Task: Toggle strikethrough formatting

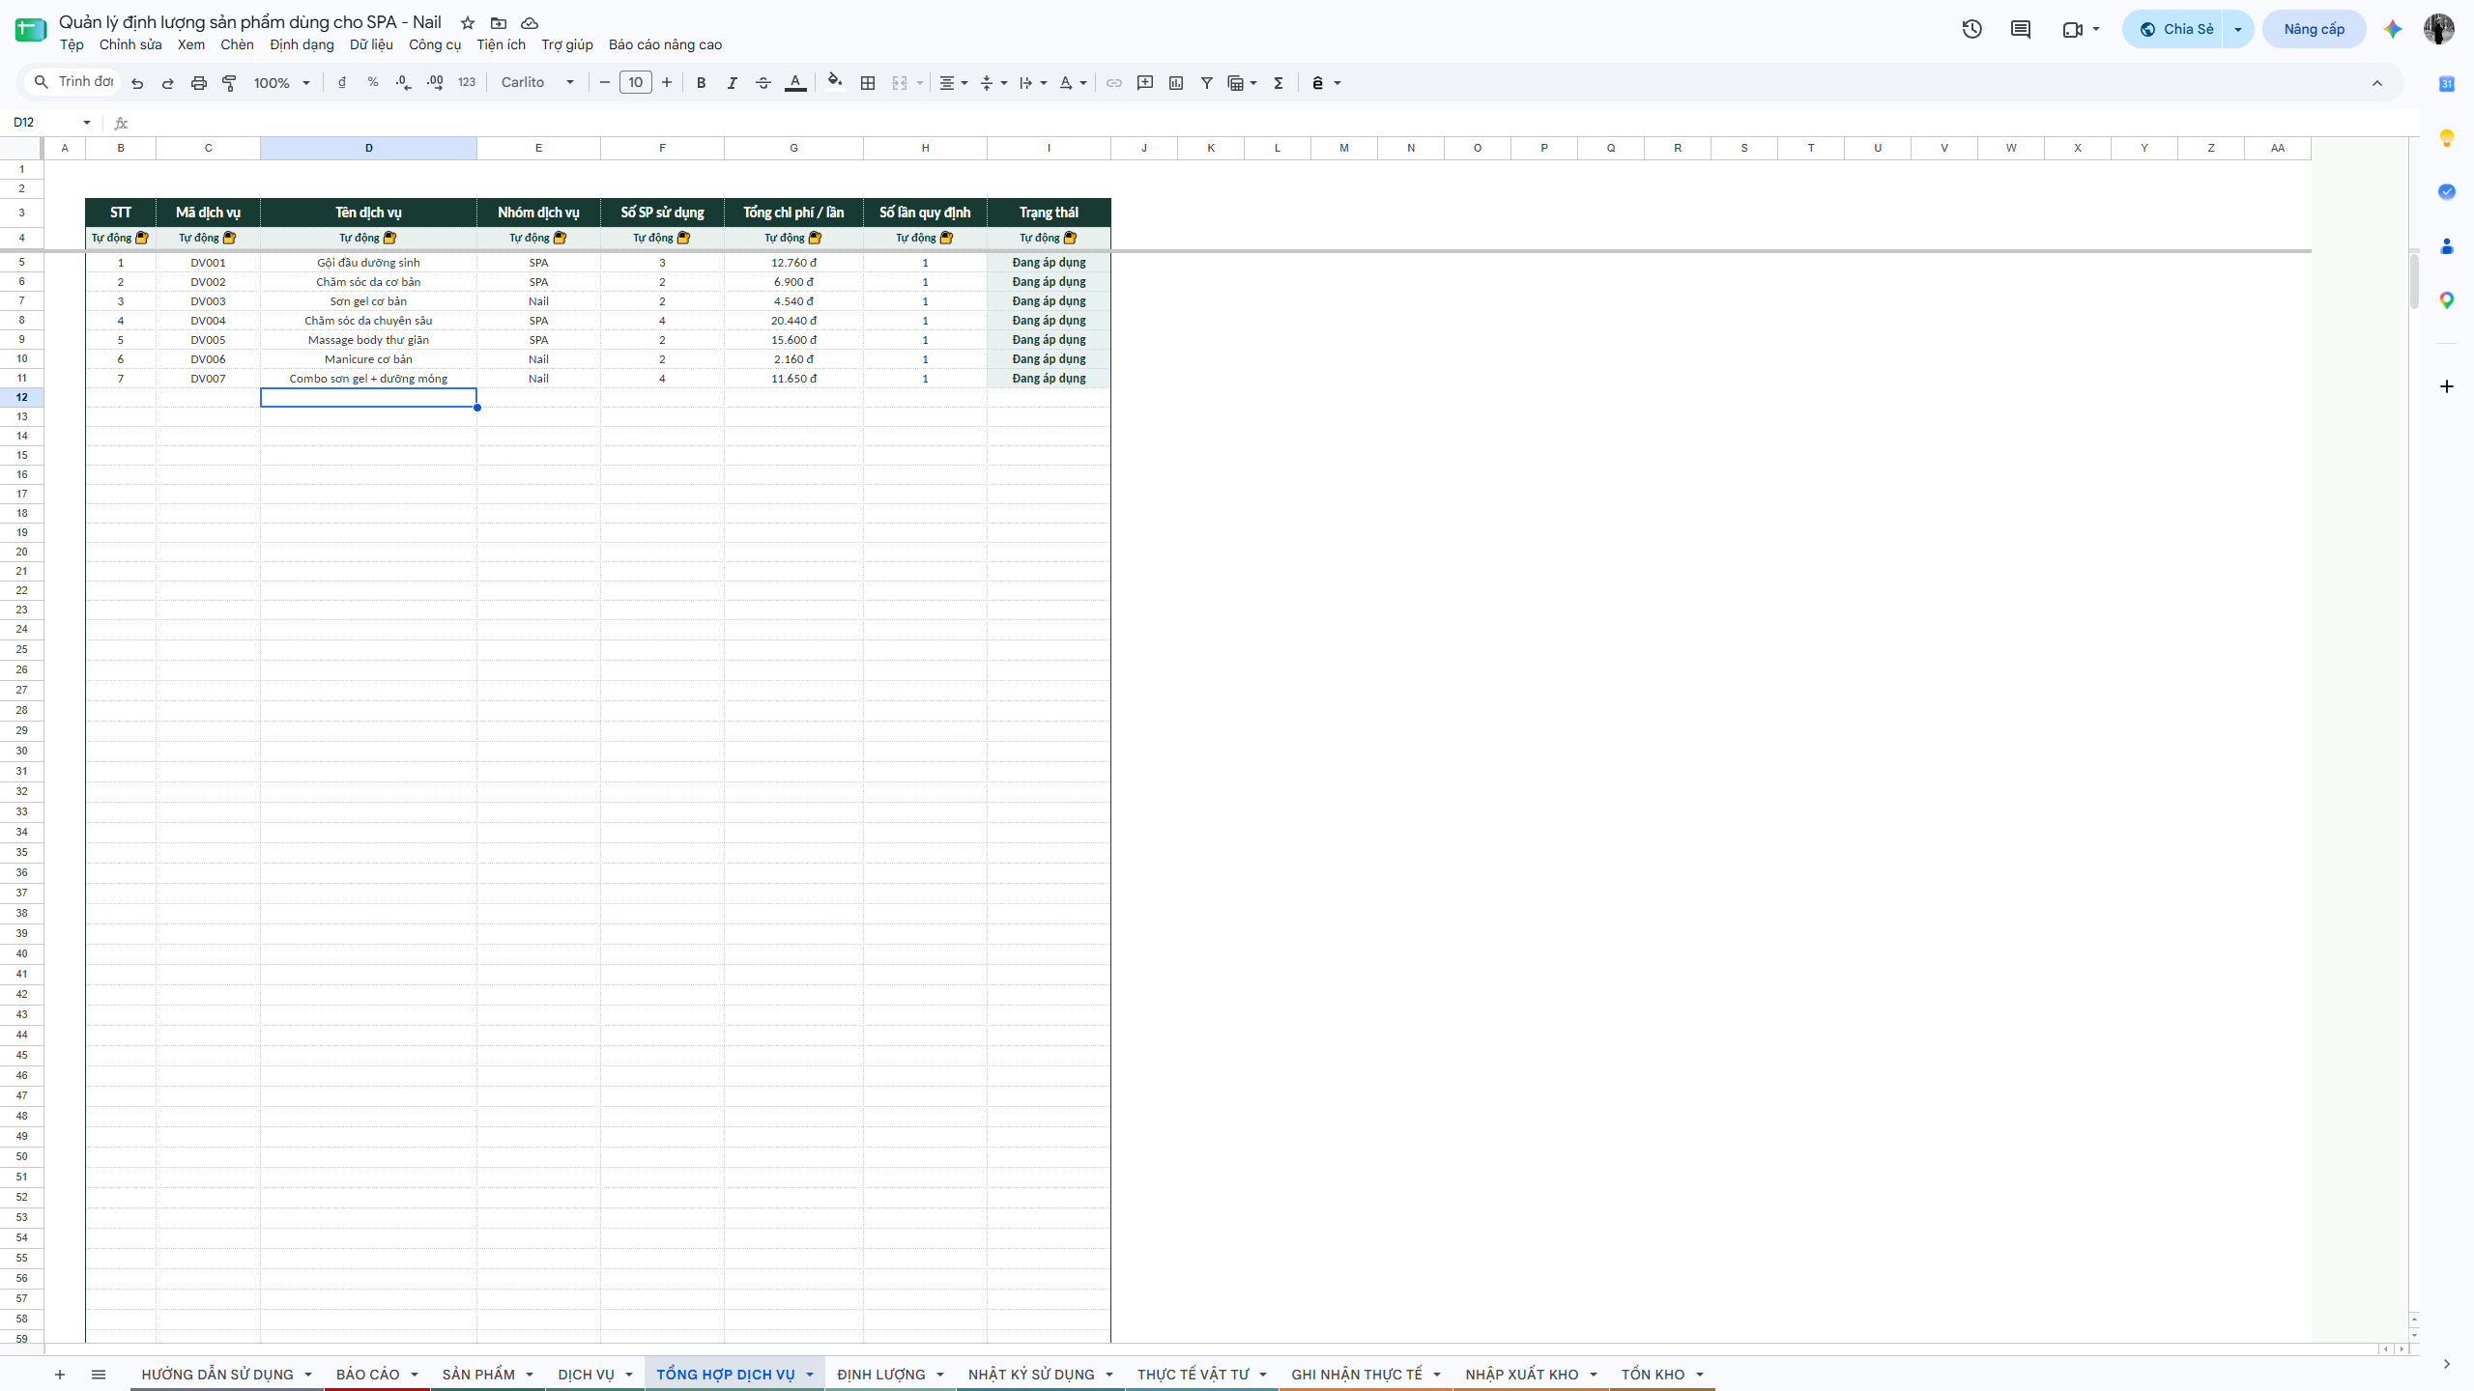Action: (x=763, y=83)
